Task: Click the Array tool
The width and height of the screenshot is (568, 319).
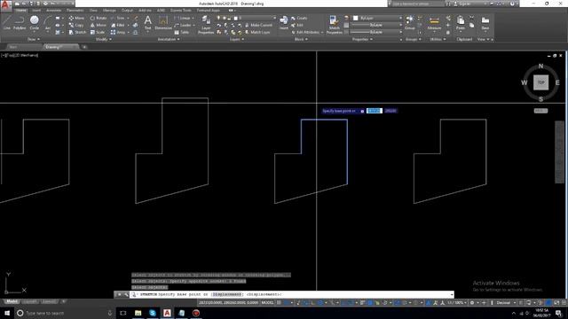Action: click(118, 32)
